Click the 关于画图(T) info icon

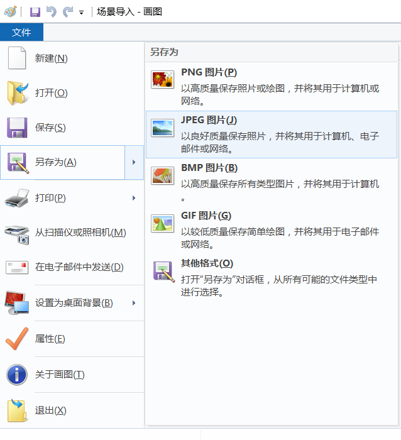17,375
